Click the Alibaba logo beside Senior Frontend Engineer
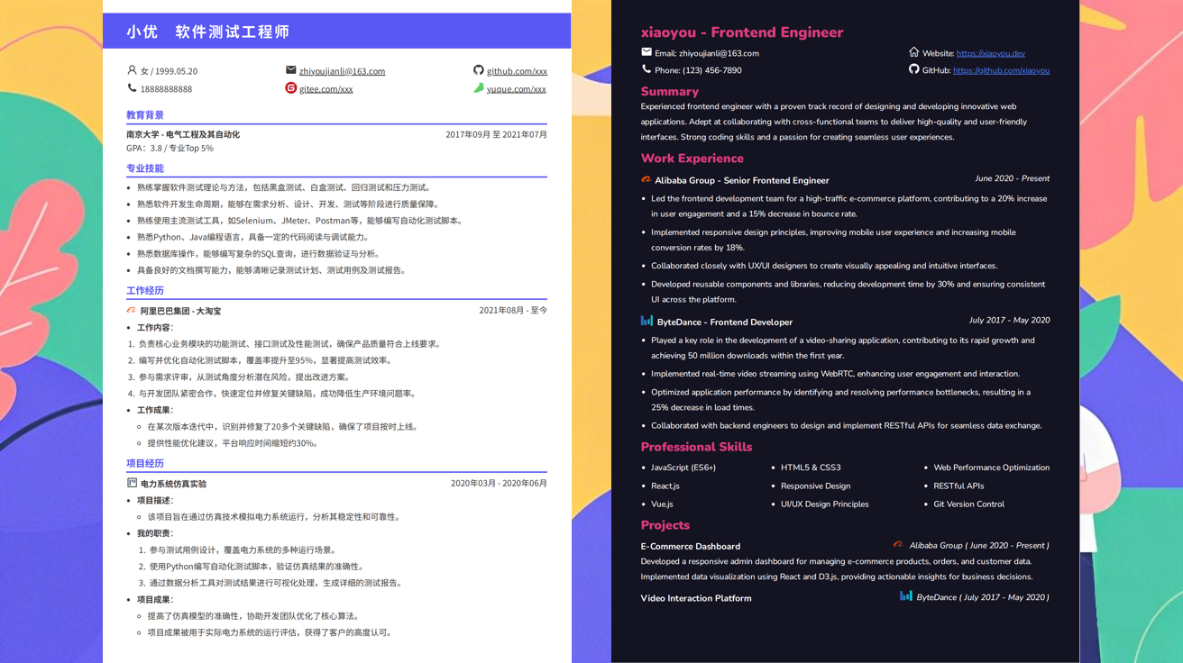Image resolution: width=1183 pixels, height=663 pixels. [647, 179]
